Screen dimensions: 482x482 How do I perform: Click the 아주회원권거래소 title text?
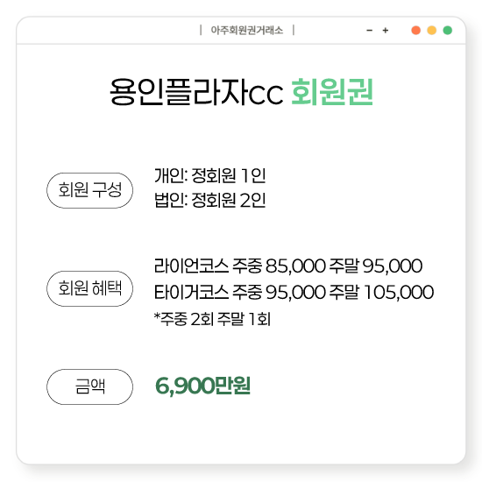247,31
